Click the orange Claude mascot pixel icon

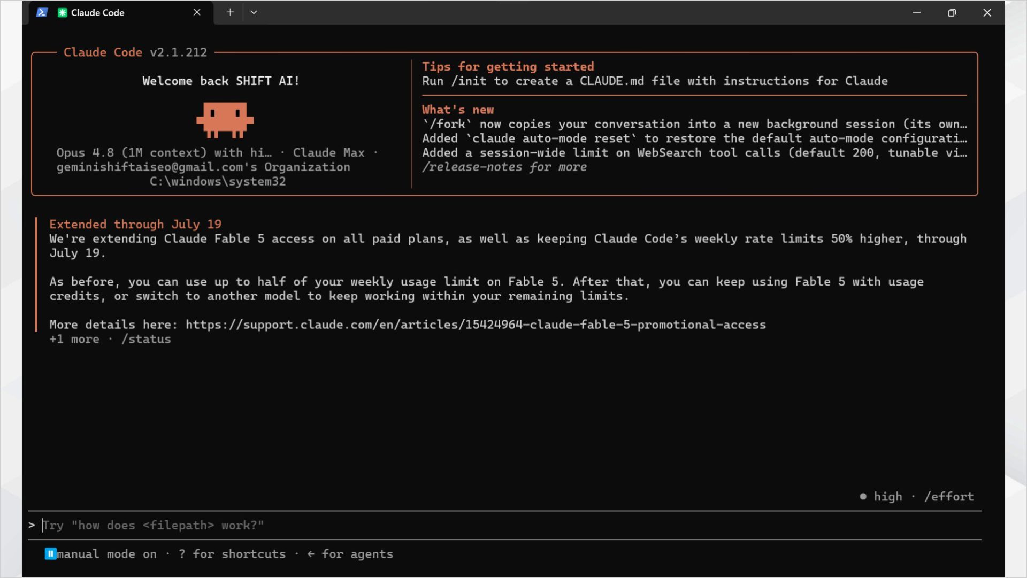tap(225, 120)
